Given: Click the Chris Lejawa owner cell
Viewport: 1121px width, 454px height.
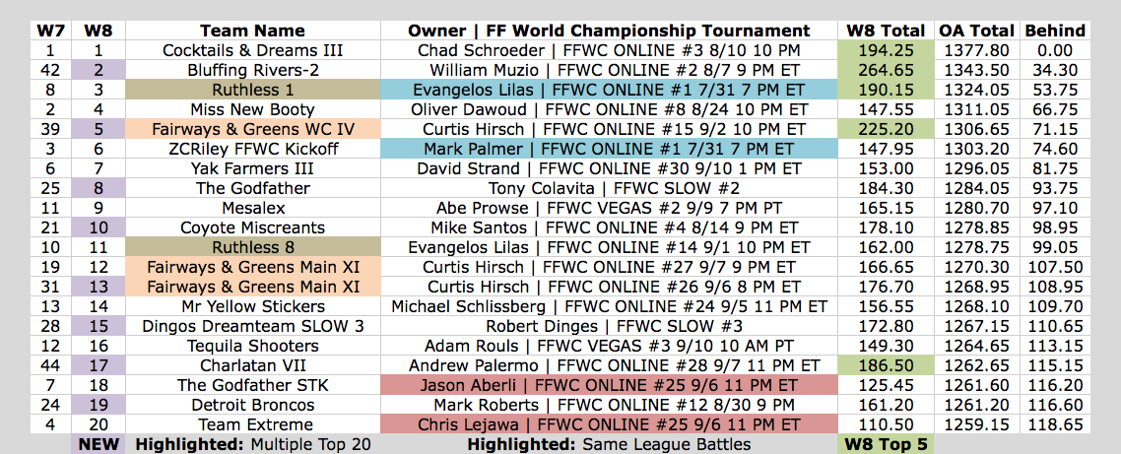Looking at the screenshot, I should point(609,424).
